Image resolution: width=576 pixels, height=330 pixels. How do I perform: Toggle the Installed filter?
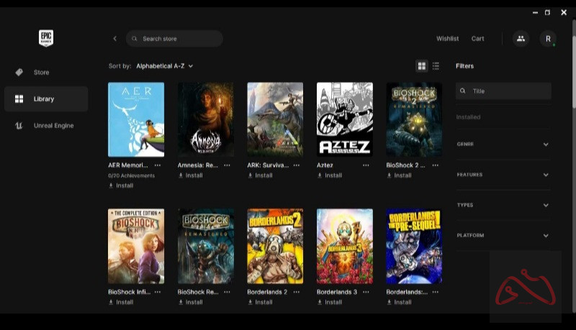coord(469,117)
